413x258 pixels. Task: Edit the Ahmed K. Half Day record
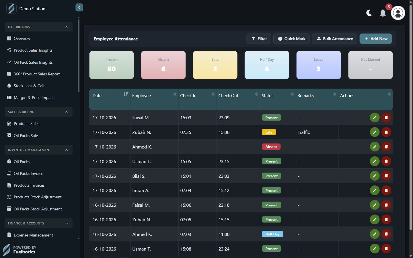click(x=375, y=234)
